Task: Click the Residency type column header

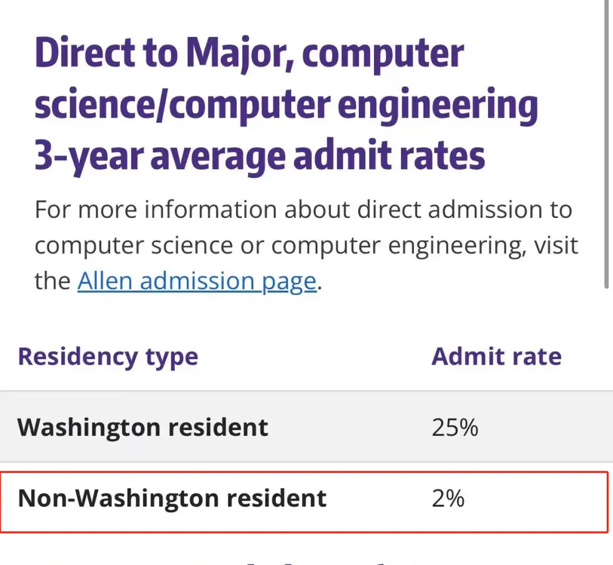Action: pos(108,356)
